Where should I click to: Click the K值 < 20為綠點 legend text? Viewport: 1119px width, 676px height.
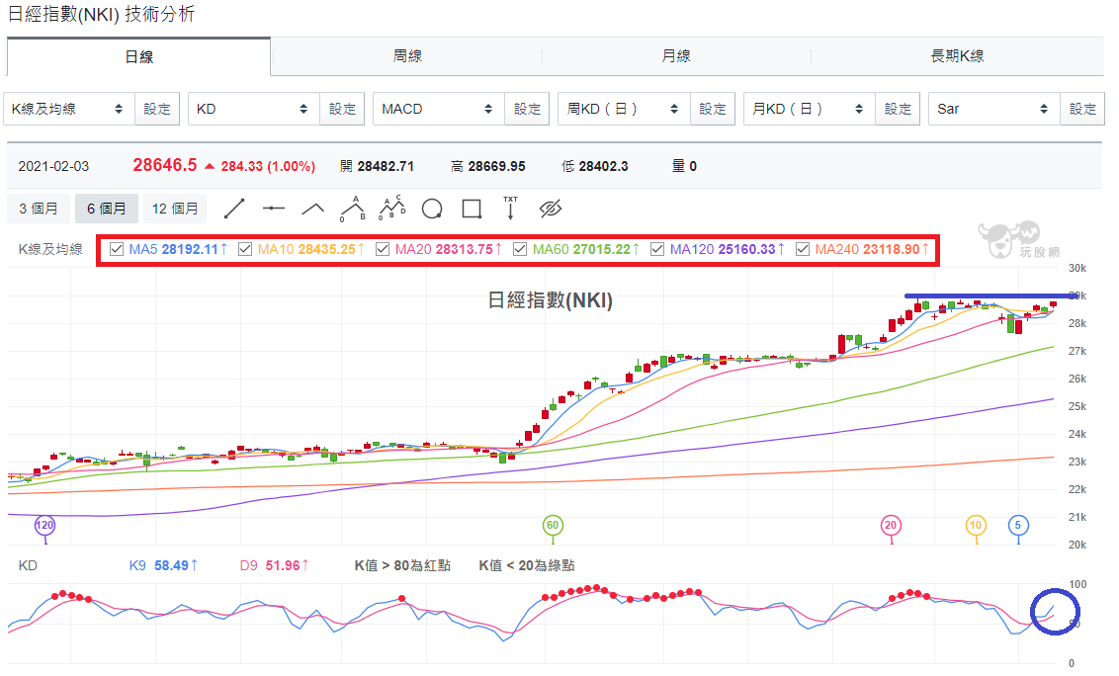[527, 565]
